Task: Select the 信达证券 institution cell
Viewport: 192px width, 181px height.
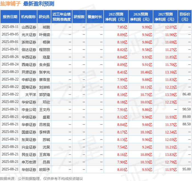Action: tap(29, 50)
